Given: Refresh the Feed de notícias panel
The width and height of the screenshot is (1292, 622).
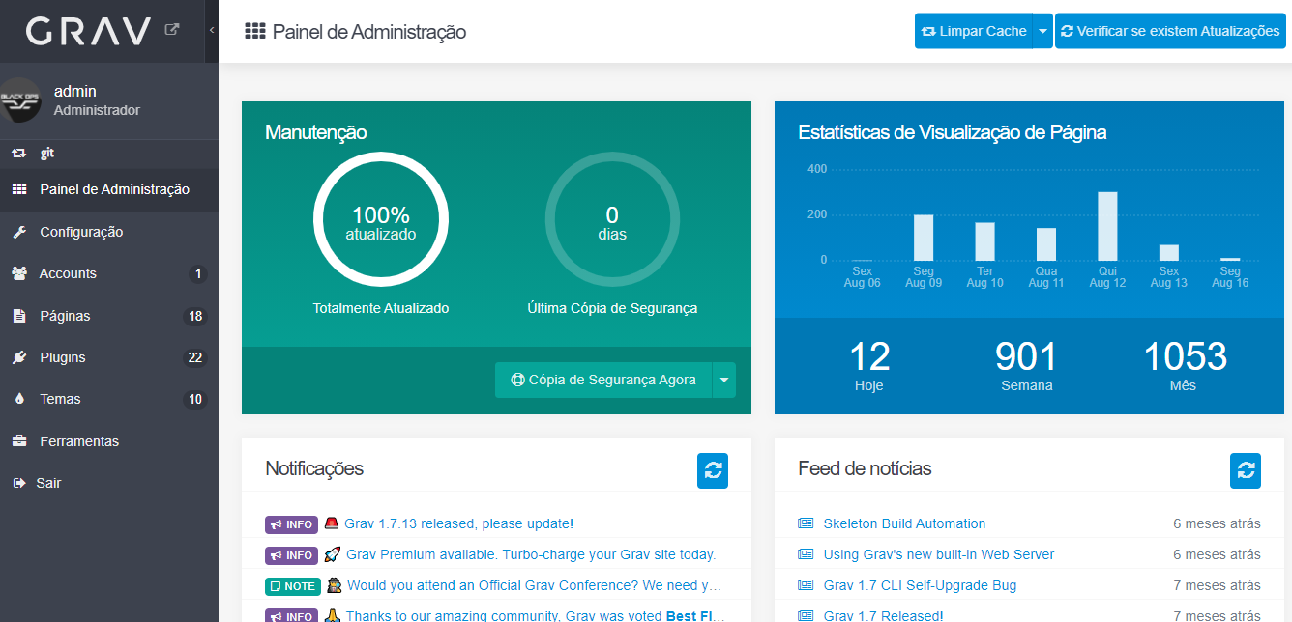Looking at the screenshot, I should [x=1246, y=470].
